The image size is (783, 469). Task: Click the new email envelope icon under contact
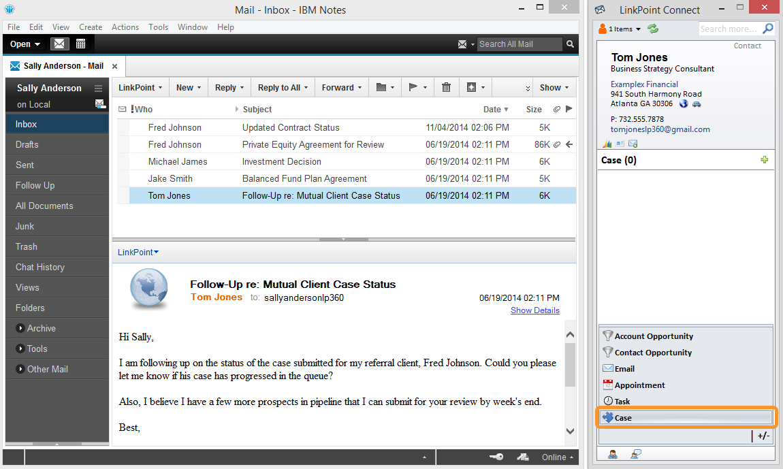[x=633, y=144]
